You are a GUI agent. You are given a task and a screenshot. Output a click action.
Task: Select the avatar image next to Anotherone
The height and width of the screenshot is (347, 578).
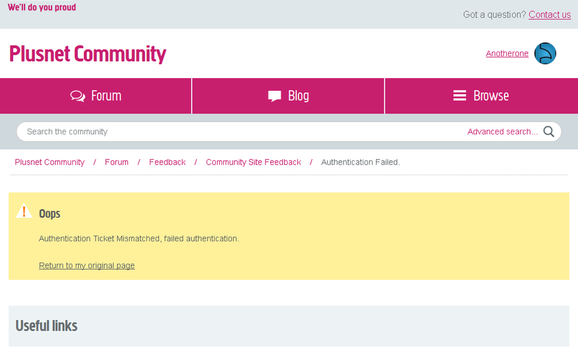pyautogui.click(x=544, y=53)
